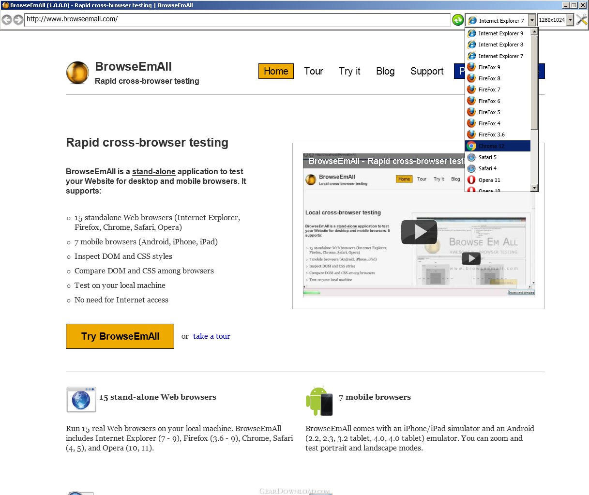The image size is (589, 495).
Task: Click the No need for Internet access bullet
Action: (121, 300)
